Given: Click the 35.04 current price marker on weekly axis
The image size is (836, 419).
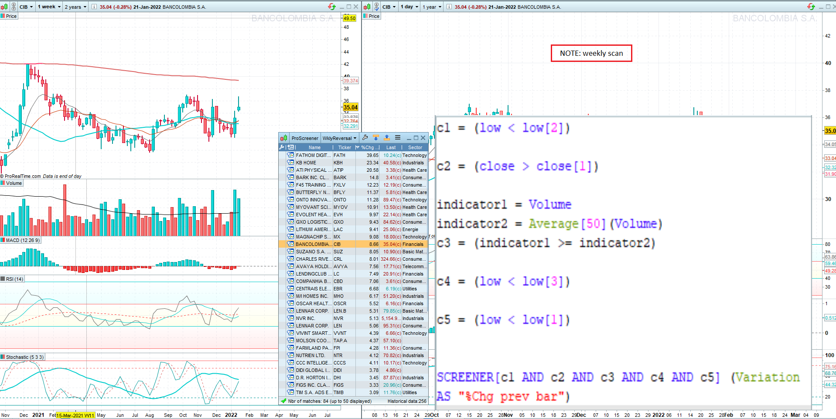Looking at the screenshot, I should [351, 107].
